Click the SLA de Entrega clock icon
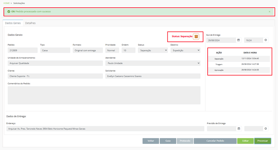This screenshot has height=150, width=278. (x=266, y=40)
